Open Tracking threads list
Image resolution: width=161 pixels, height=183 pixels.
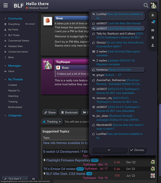click(13, 102)
